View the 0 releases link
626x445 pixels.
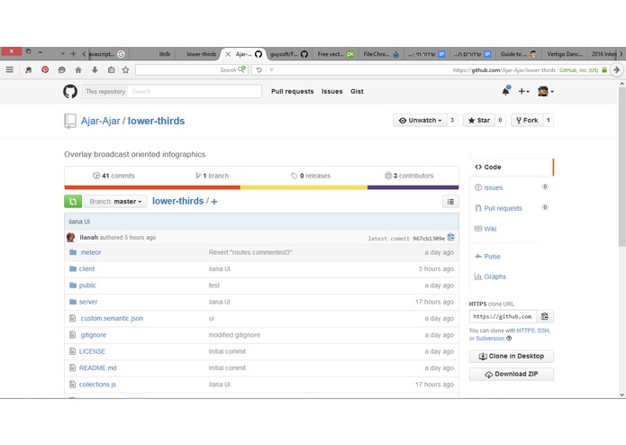pos(311,176)
